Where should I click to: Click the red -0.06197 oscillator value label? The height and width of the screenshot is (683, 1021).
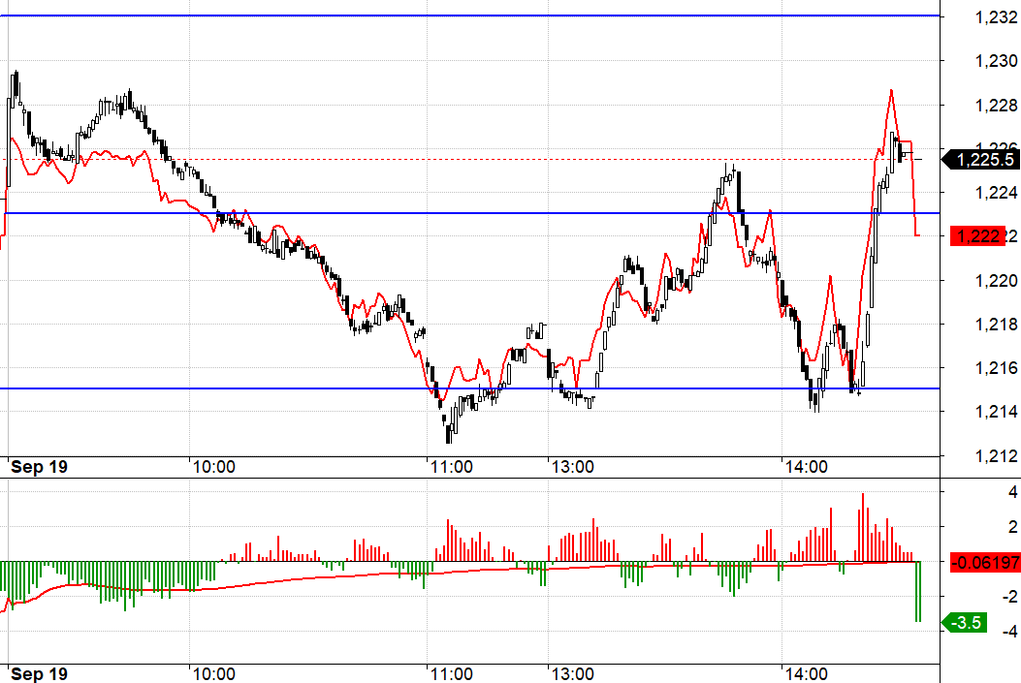(985, 562)
